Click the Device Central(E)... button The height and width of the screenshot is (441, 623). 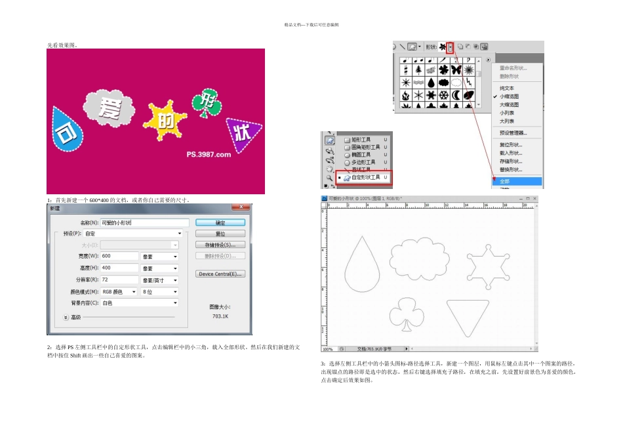220,274
